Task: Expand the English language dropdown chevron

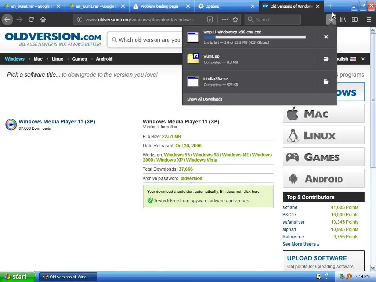Action: coord(363,59)
